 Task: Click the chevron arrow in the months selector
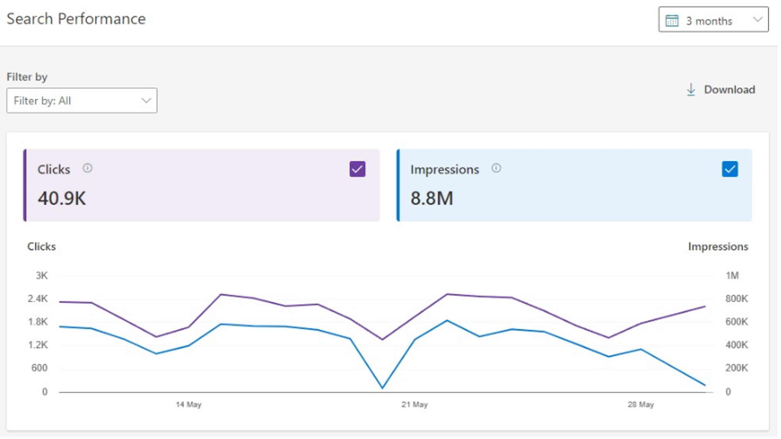tap(758, 19)
